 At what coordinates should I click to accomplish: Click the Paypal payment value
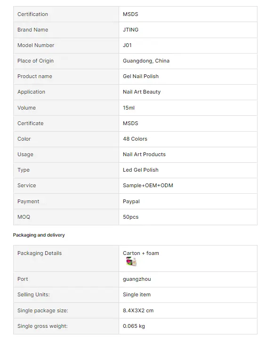click(131, 201)
